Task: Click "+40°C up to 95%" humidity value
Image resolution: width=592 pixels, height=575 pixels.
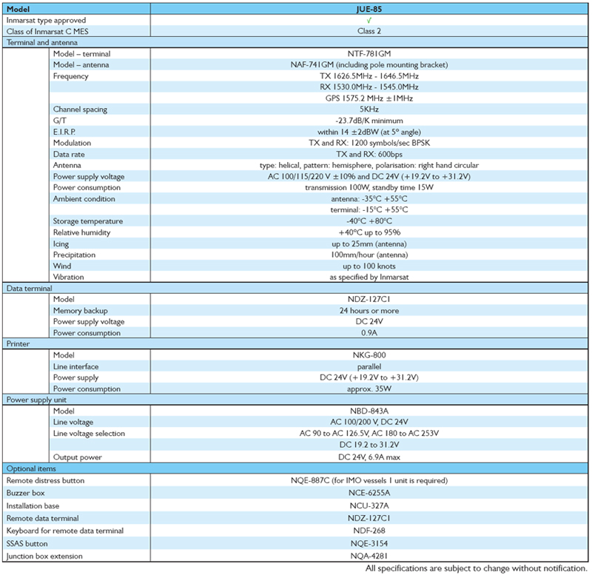Action: coord(369,232)
